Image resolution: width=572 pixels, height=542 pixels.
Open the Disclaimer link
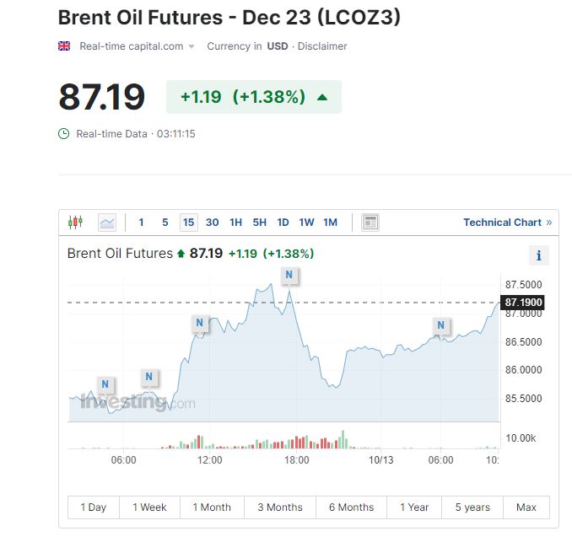322,46
